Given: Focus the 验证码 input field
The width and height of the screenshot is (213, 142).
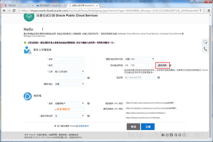Looking at the screenshot, I should click(140, 78).
